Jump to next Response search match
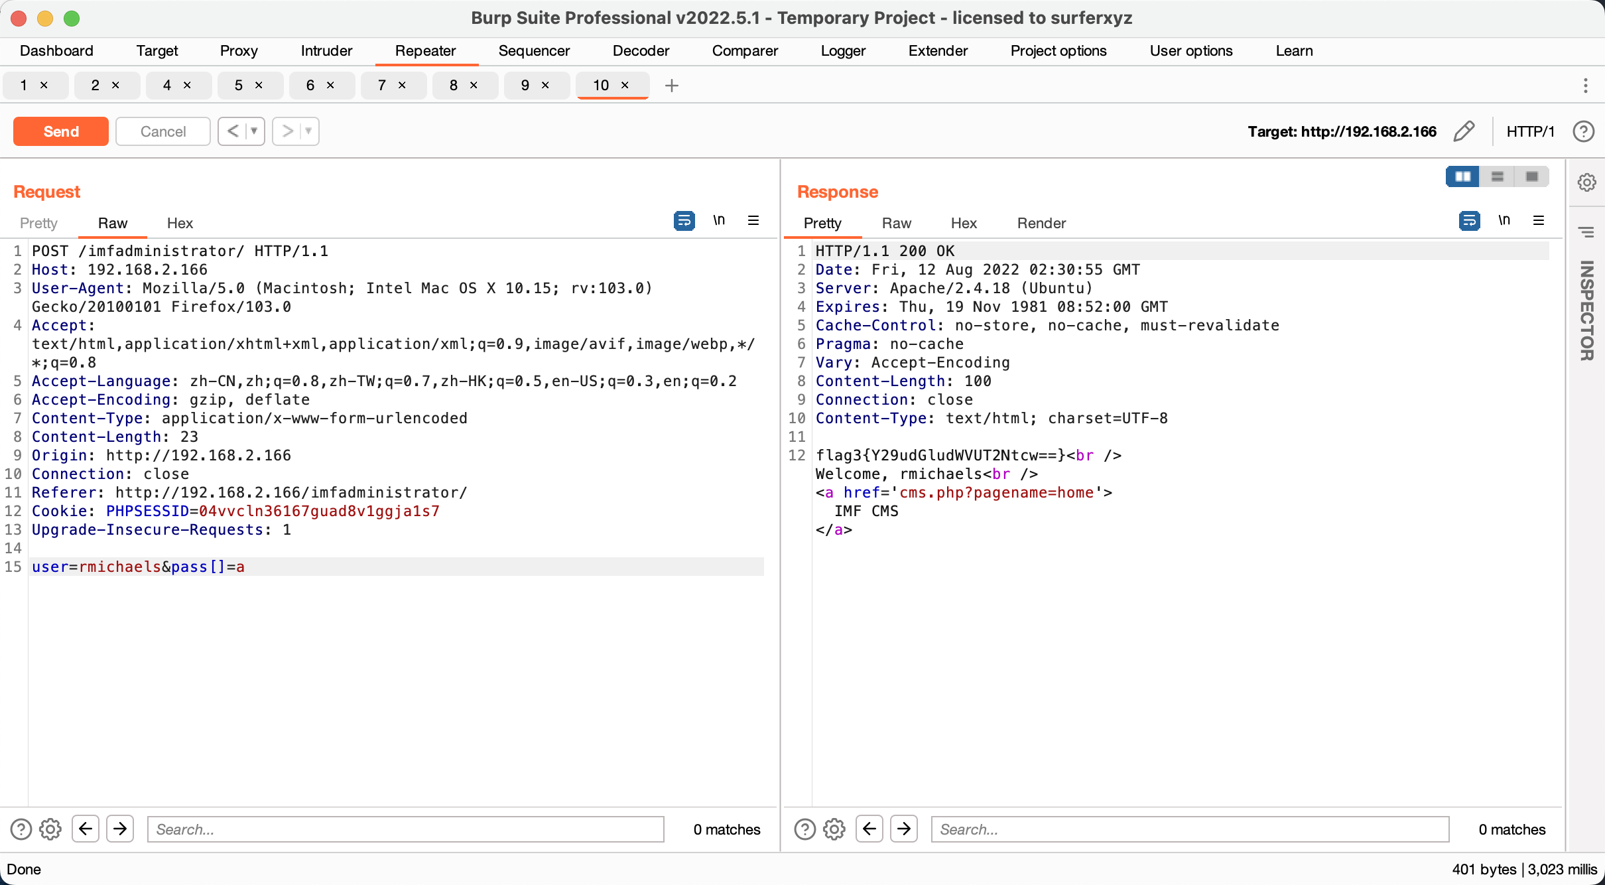This screenshot has width=1605, height=885. pos(904,829)
